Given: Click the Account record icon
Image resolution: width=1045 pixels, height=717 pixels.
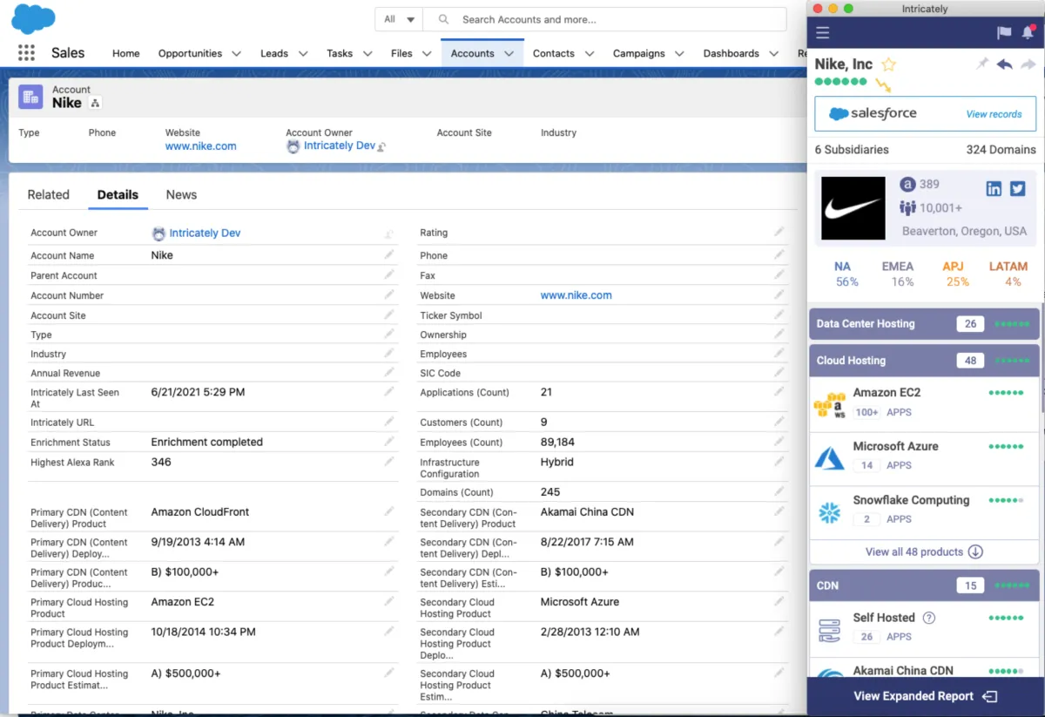Looking at the screenshot, I should pos(30,97).
